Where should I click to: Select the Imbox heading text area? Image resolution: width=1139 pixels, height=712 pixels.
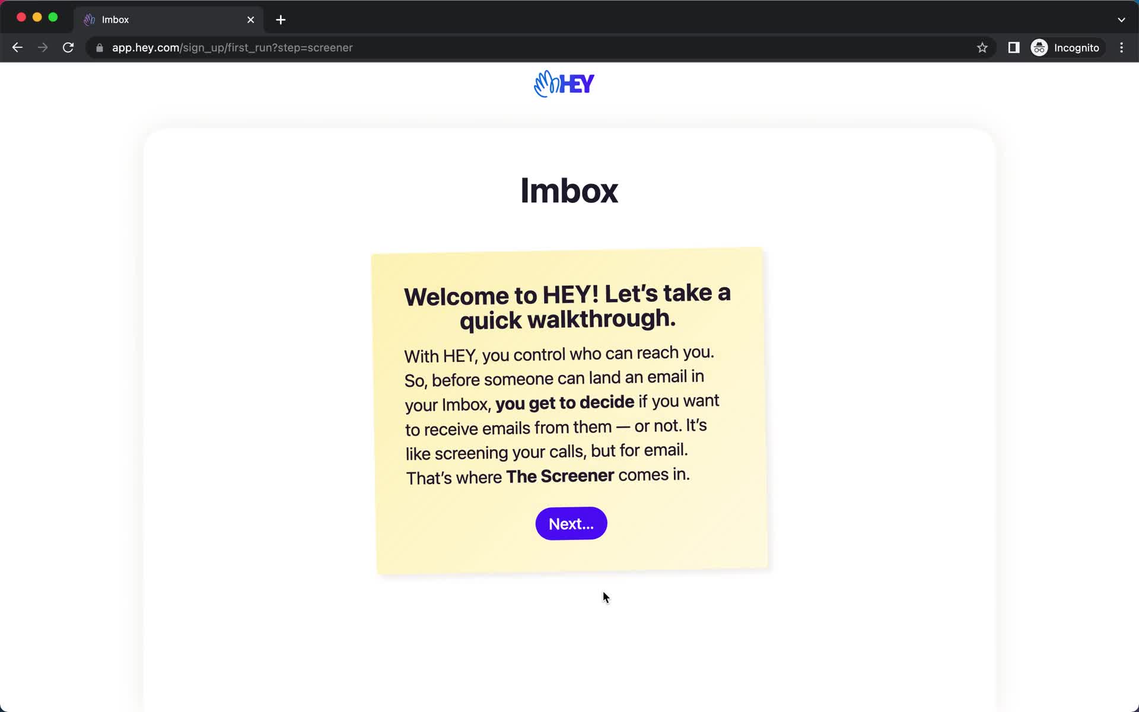569,190
